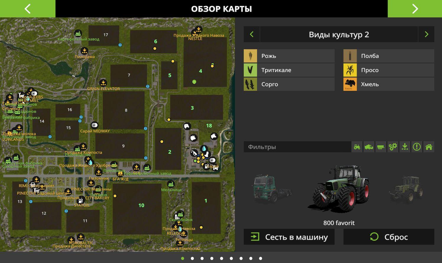
Task: Click the Сарай MIDWAY shed icon on map
Action: (x=95, y=125)
